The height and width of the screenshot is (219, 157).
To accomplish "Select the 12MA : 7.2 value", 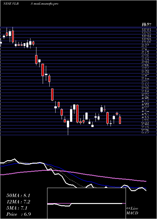I will click(18, 202).
